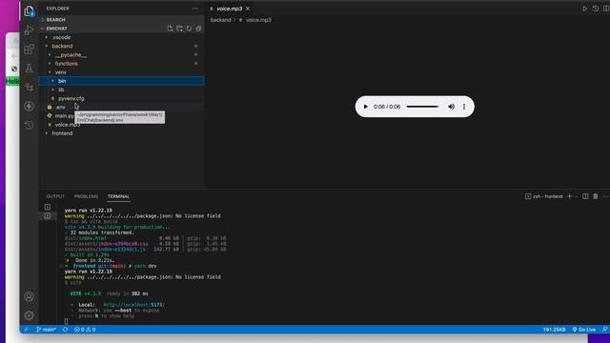Switch to the TERMINAL panel tab
This screenshot has width=610, height=343.
click(x=118, y=196)
